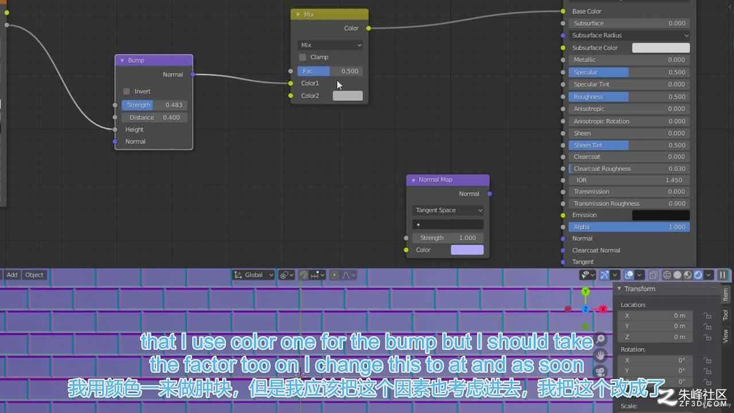The width and height of the screenshot is (734, 413).
Task: Open the Global transform orientation dropdown
Action: pyautogui.click(x=253, y=275)
